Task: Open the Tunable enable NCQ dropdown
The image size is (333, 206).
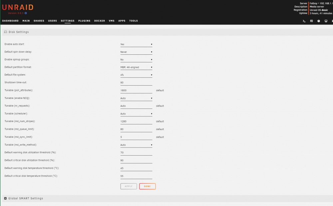Action: [136, 98]
